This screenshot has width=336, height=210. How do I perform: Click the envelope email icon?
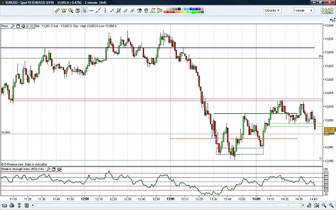tap(4, 206)
